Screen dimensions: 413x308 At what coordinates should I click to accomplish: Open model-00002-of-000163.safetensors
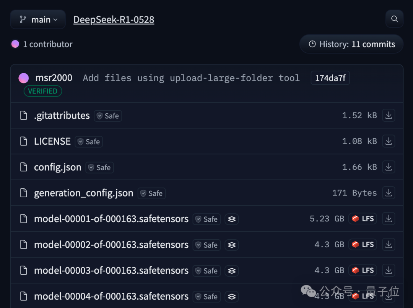(x=111, y=244)
